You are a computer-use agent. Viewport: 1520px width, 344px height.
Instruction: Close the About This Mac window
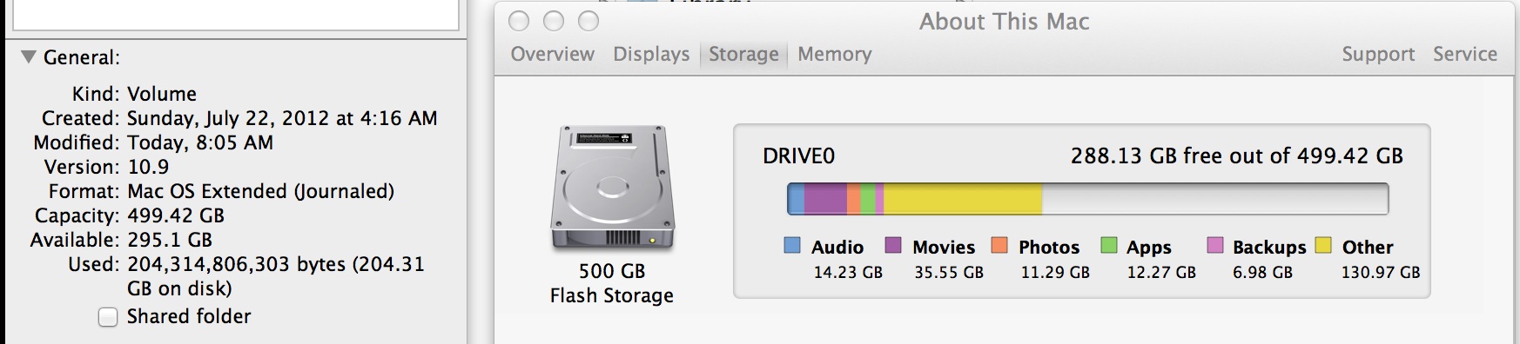pyautogui.click(x=519, y=21)
